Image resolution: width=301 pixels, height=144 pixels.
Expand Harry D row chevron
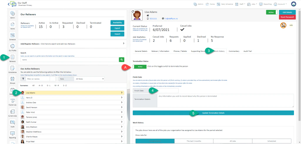click(x=122, y=97)
